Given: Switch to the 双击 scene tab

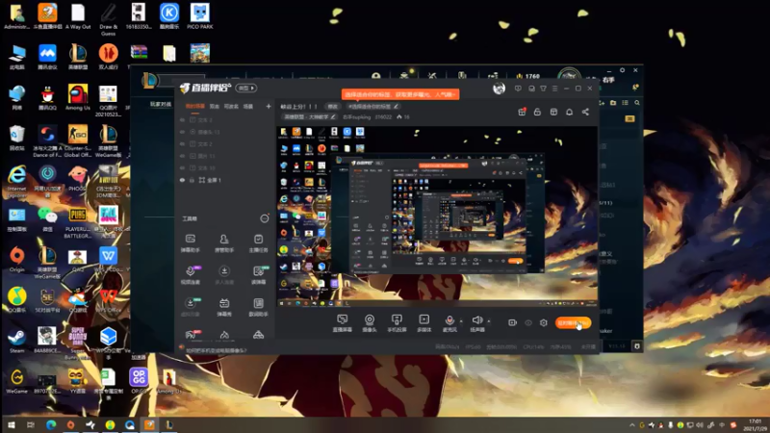Looking at the screenshot, I should [x=214, y=106].
